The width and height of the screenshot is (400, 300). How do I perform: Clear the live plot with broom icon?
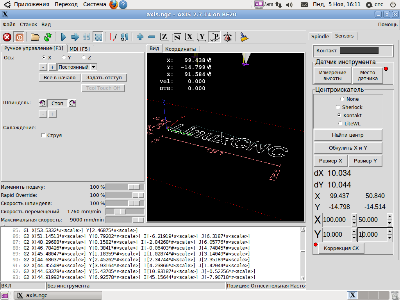[x=244, y=37]
